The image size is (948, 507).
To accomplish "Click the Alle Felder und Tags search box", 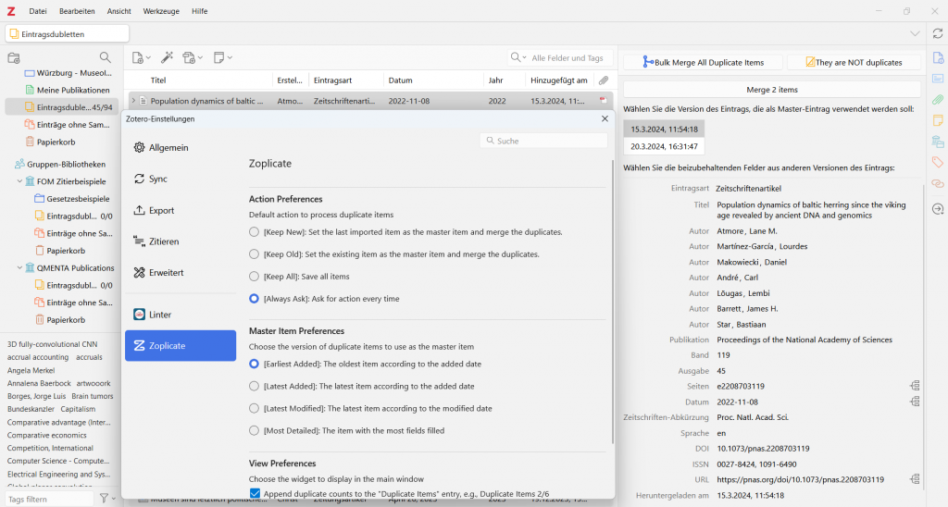I will [560, 58].
